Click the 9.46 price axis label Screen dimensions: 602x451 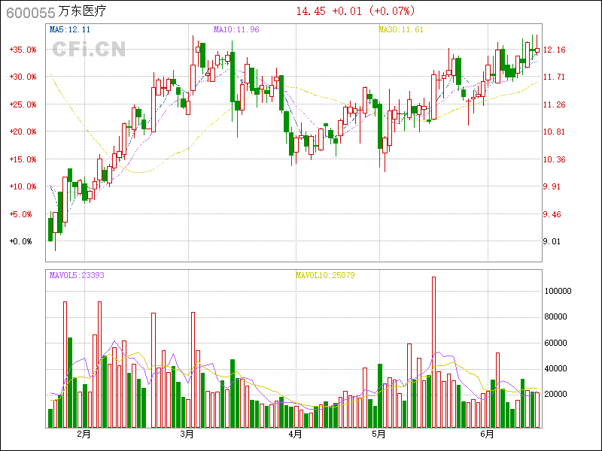552,214
